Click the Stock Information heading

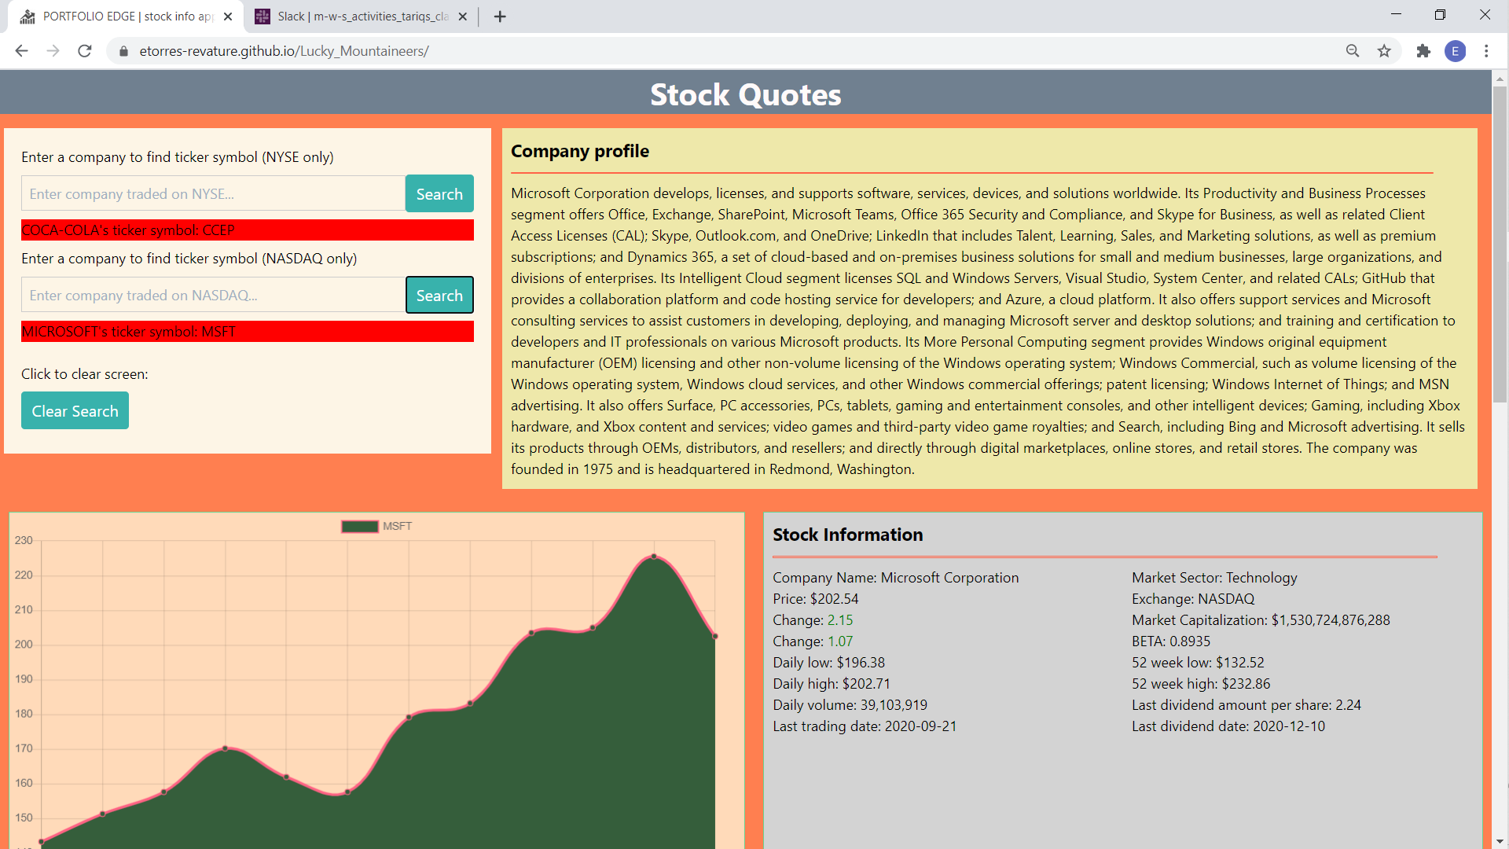click(847, 535)
